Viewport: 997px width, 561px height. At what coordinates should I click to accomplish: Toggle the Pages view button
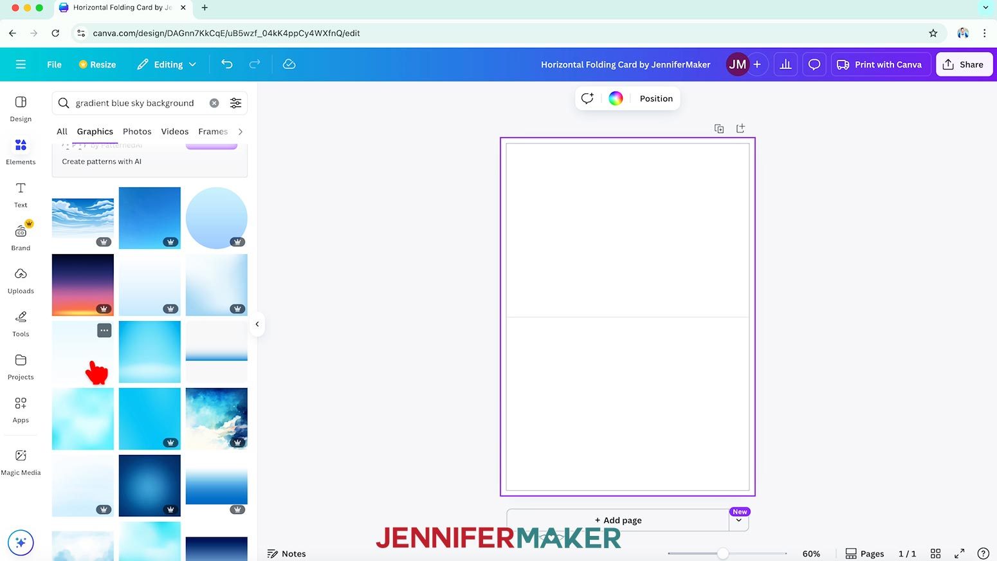click(864, 553)
